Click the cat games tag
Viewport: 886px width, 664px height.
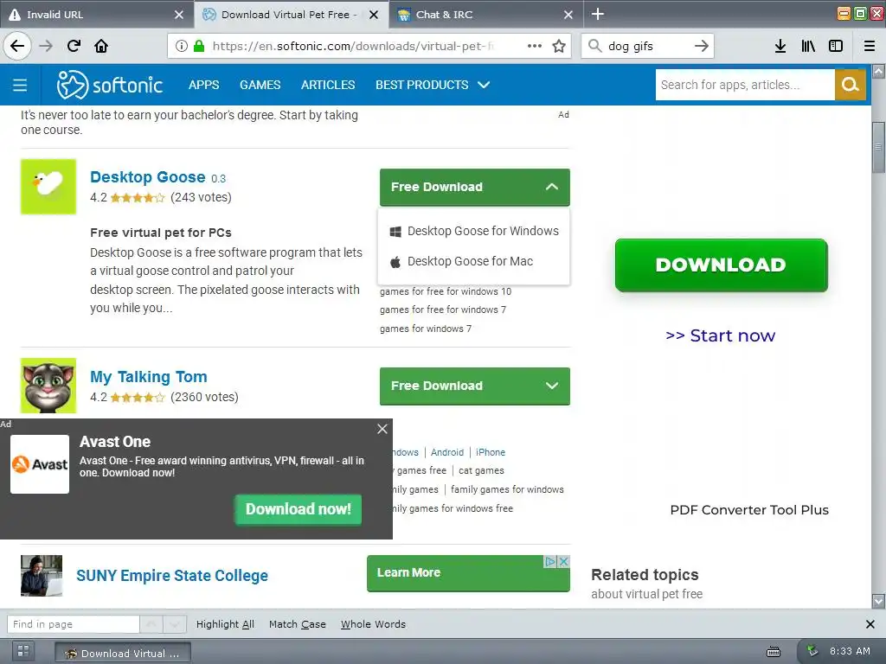point(481,470)
